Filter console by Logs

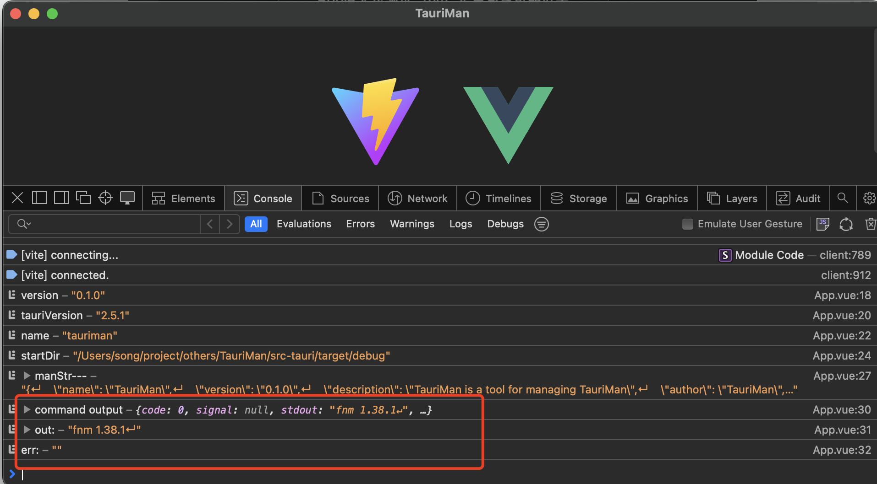(460, 224)
